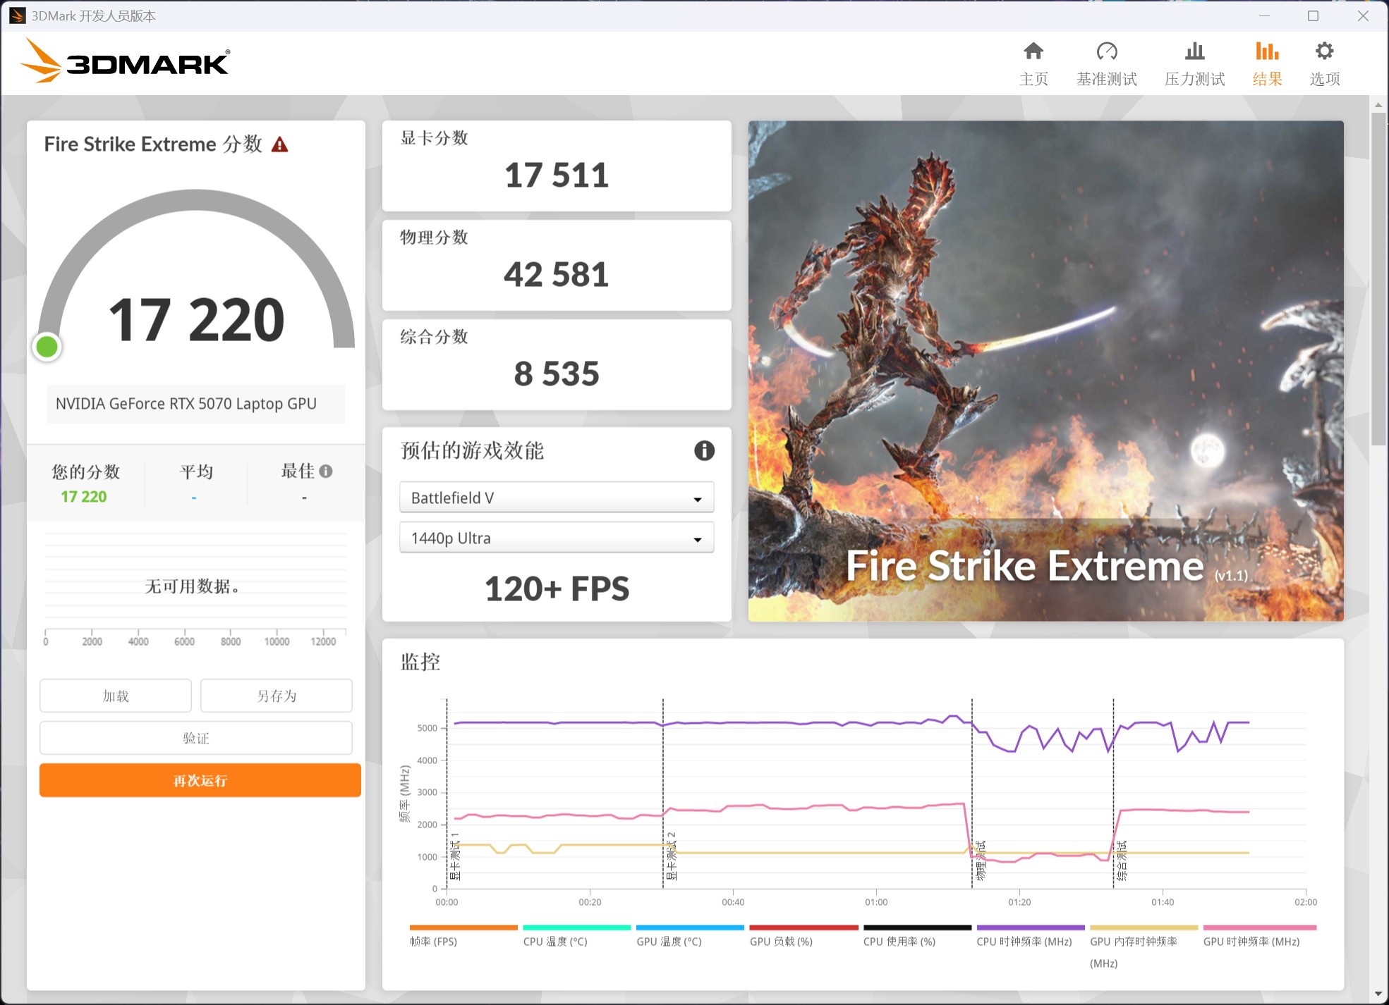Screen dimensions: 1389x1005
Task: Click the 综合测试 timeline marker
Action: tap(1122, 861)
